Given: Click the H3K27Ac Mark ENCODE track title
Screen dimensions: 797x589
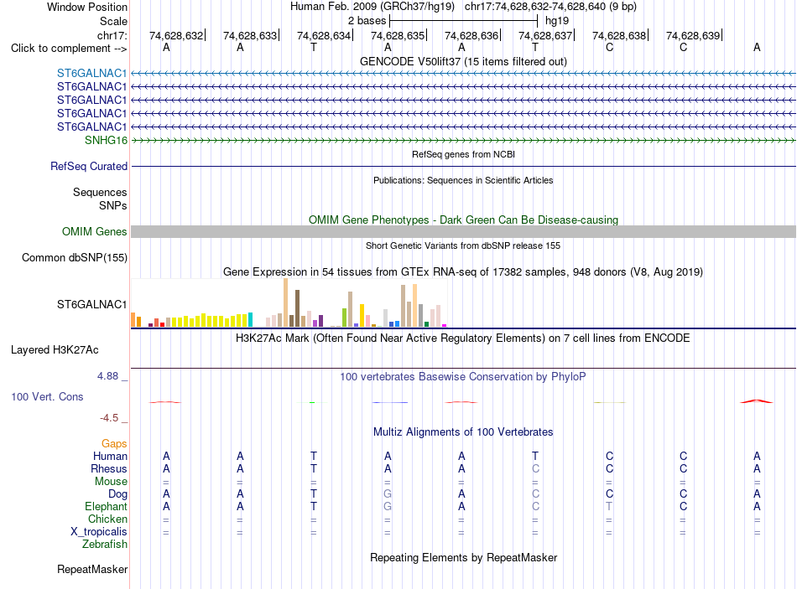Looking at the screenshot, I should tap(463, 338).
